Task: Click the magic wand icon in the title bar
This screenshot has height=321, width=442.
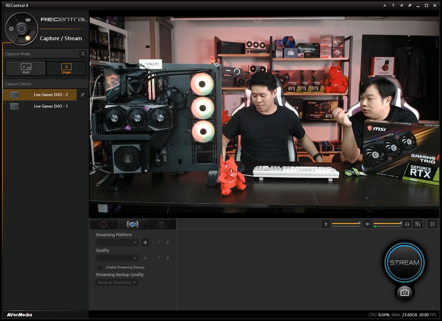Action: [385, 5]
